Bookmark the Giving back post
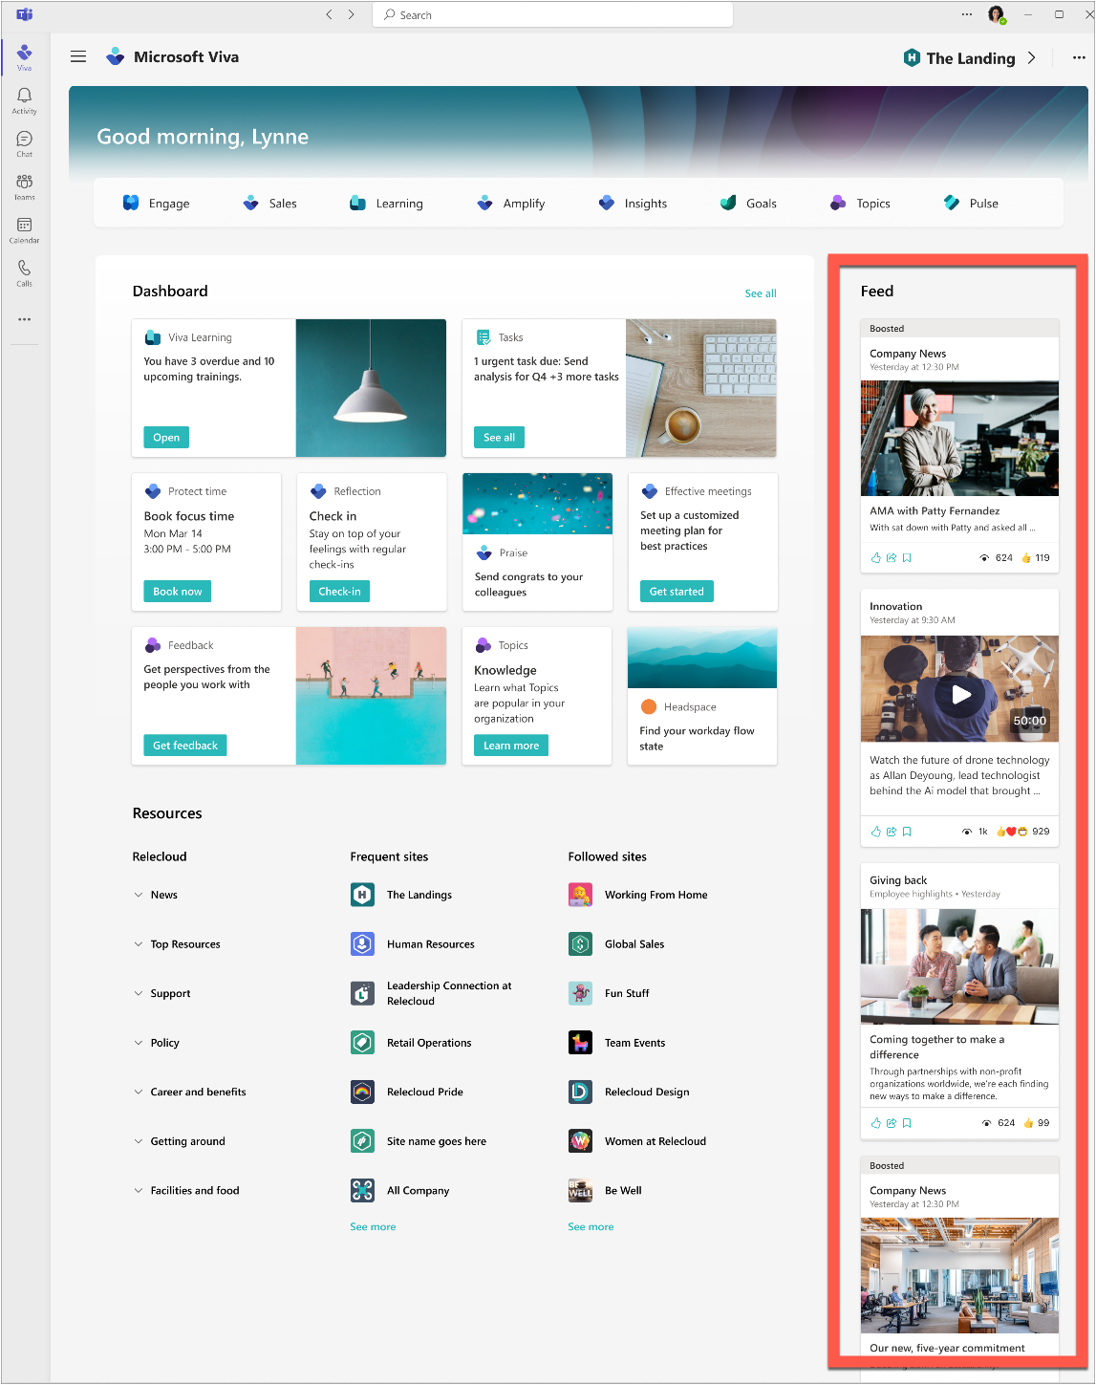 [x=907, y=1123]
